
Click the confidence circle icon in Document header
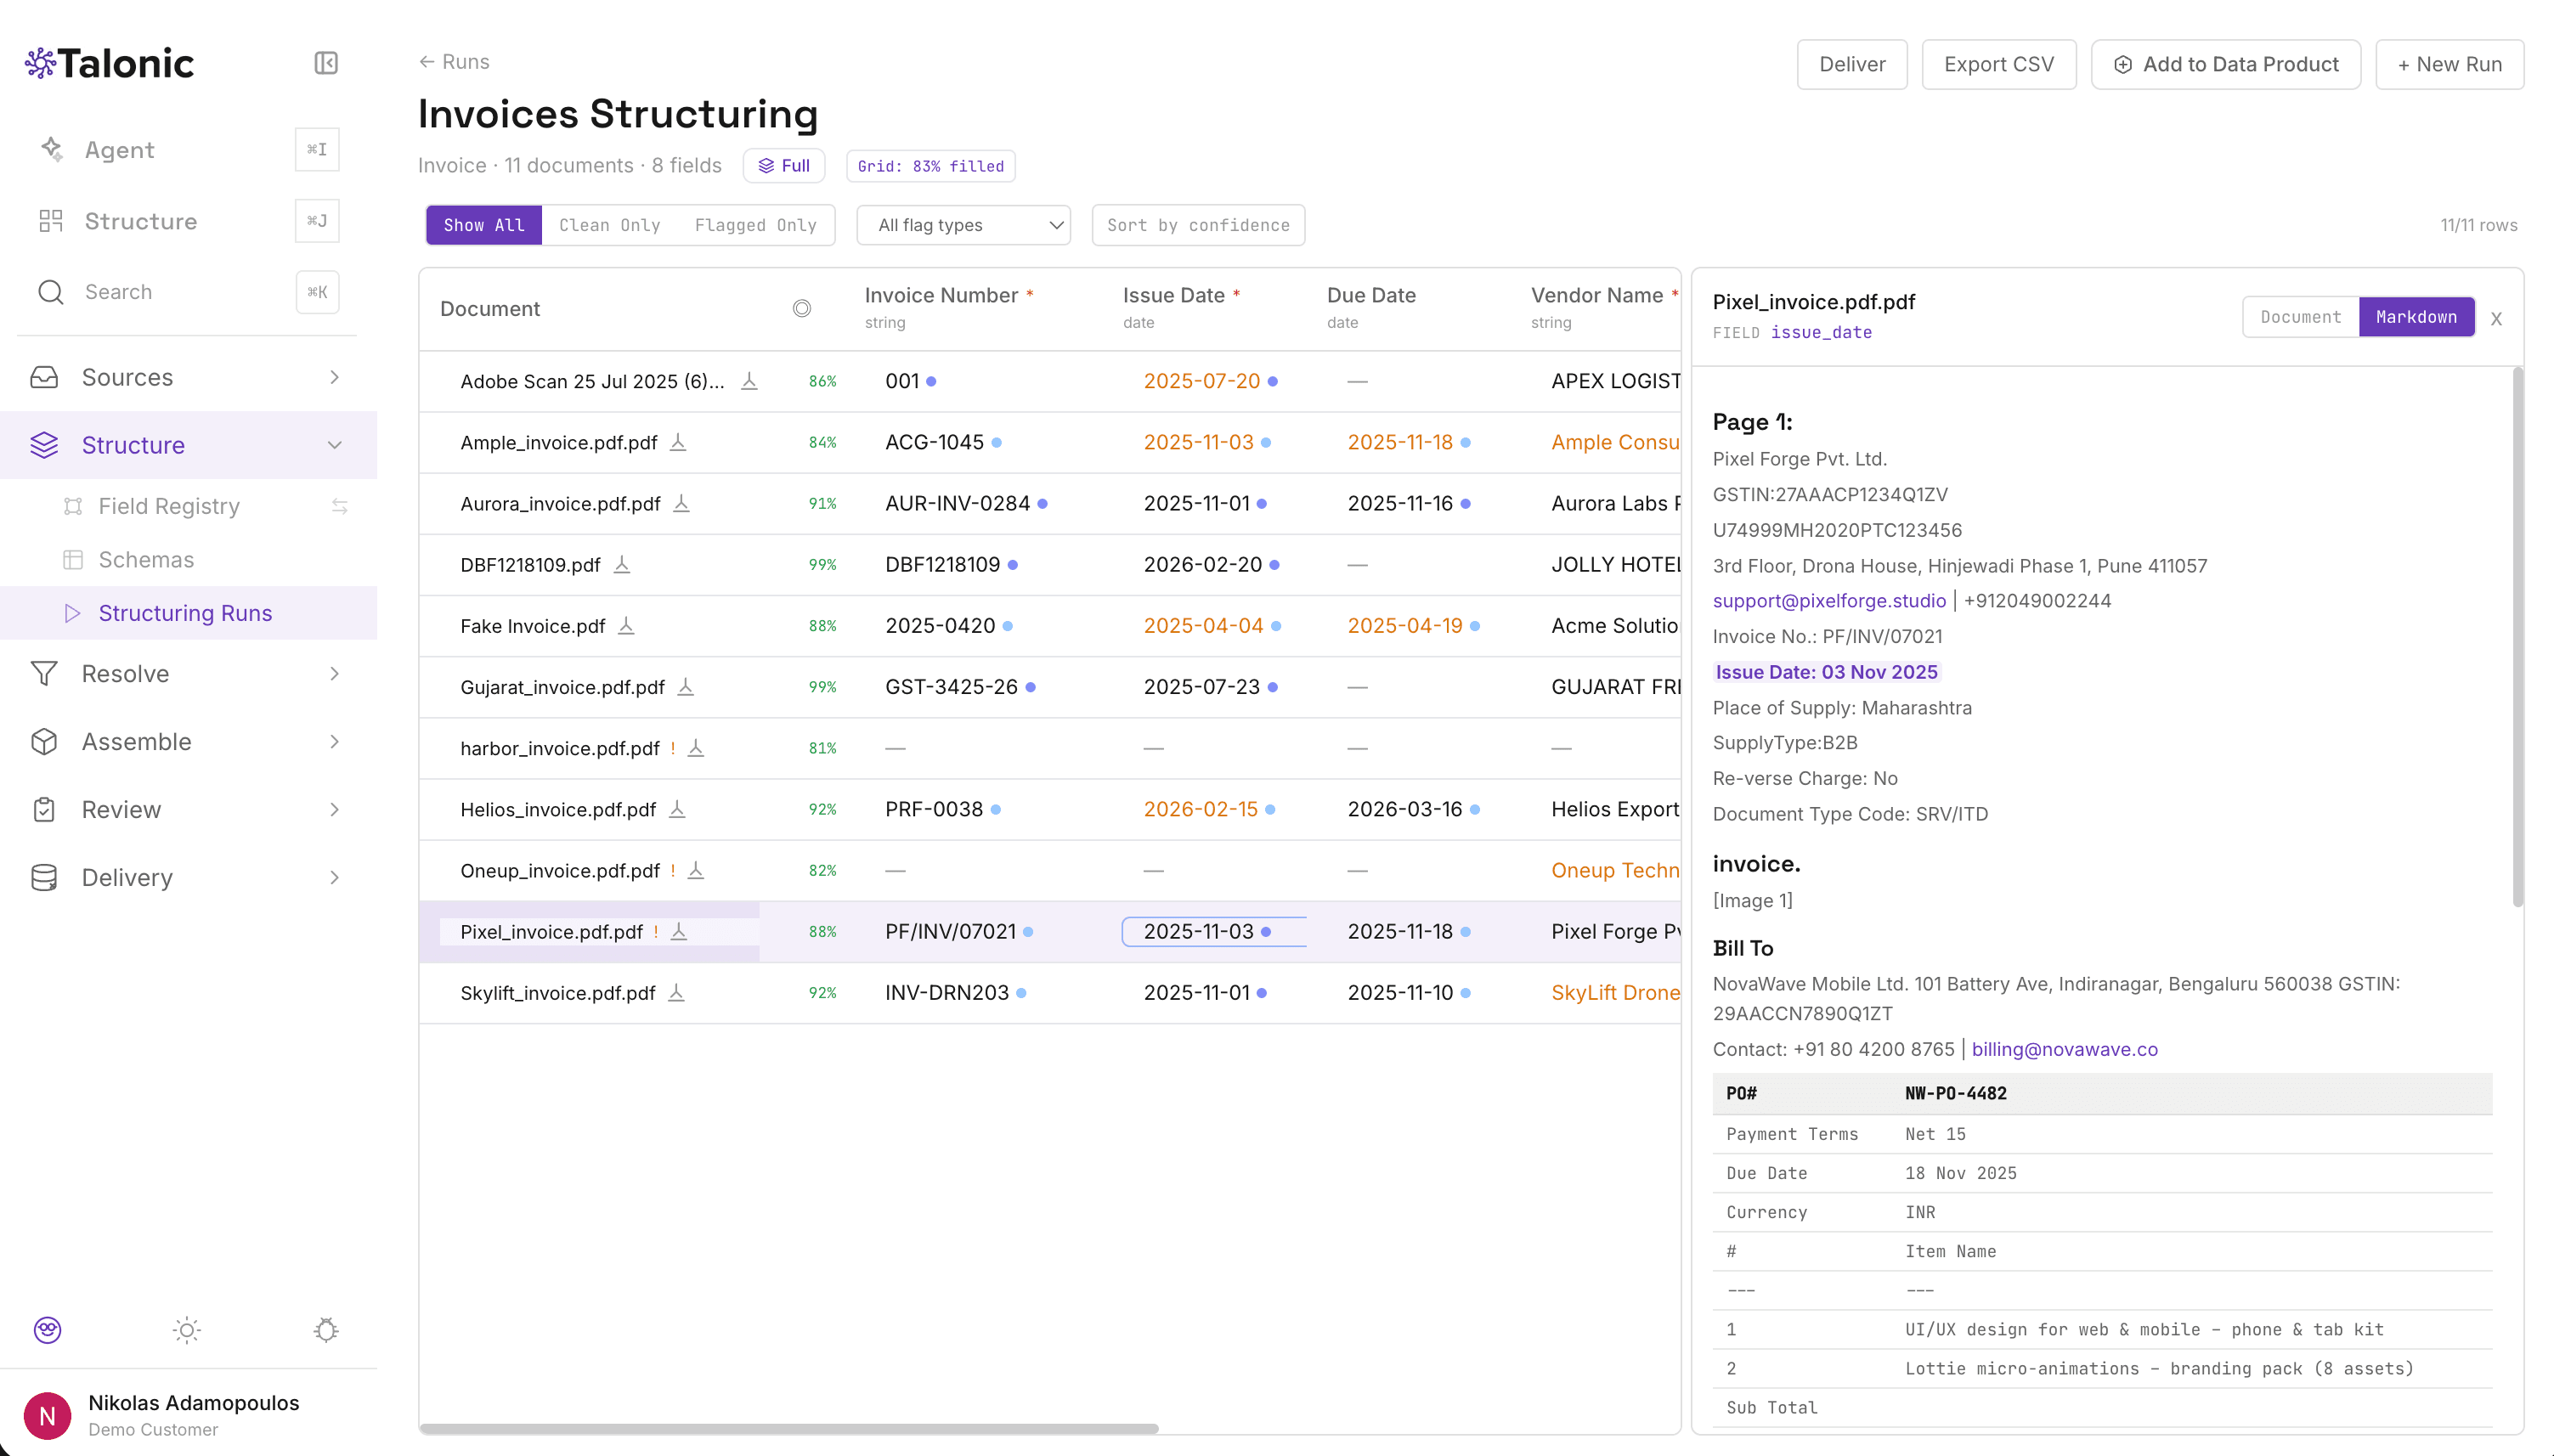(x=802, y=309)
